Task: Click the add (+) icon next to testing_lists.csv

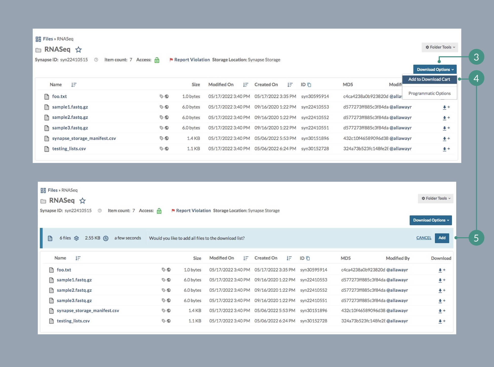Action: click(x=449, y=149)
